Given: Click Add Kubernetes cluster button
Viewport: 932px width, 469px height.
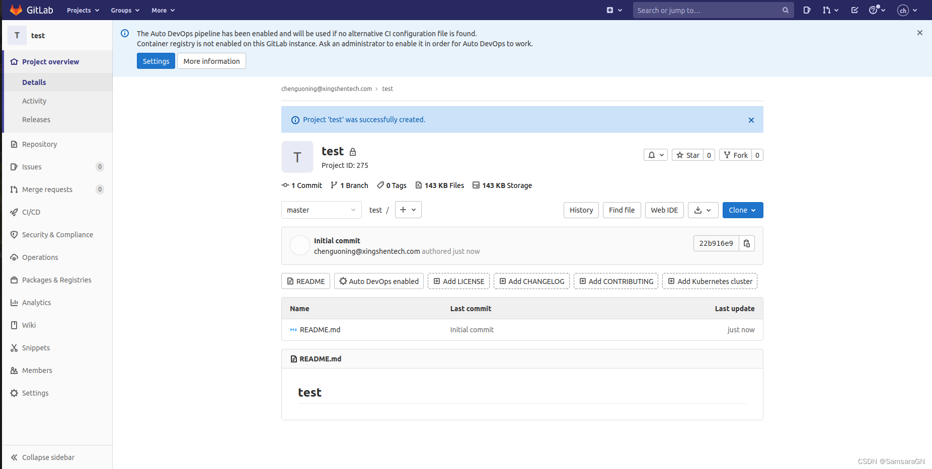Looking at the screenshot, I should [x=710, y=281].
